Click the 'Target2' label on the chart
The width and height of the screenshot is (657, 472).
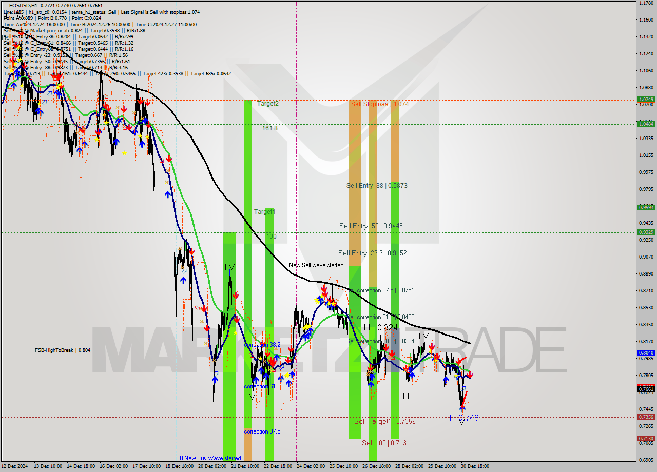pyautogui.click(x=267, y=104)
